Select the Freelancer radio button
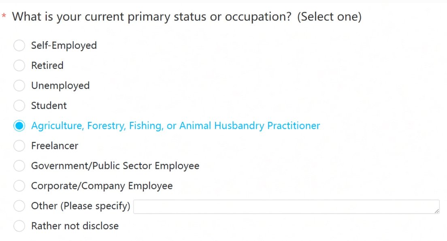Screen dimensions: 447x241 [x=19, y=146]
